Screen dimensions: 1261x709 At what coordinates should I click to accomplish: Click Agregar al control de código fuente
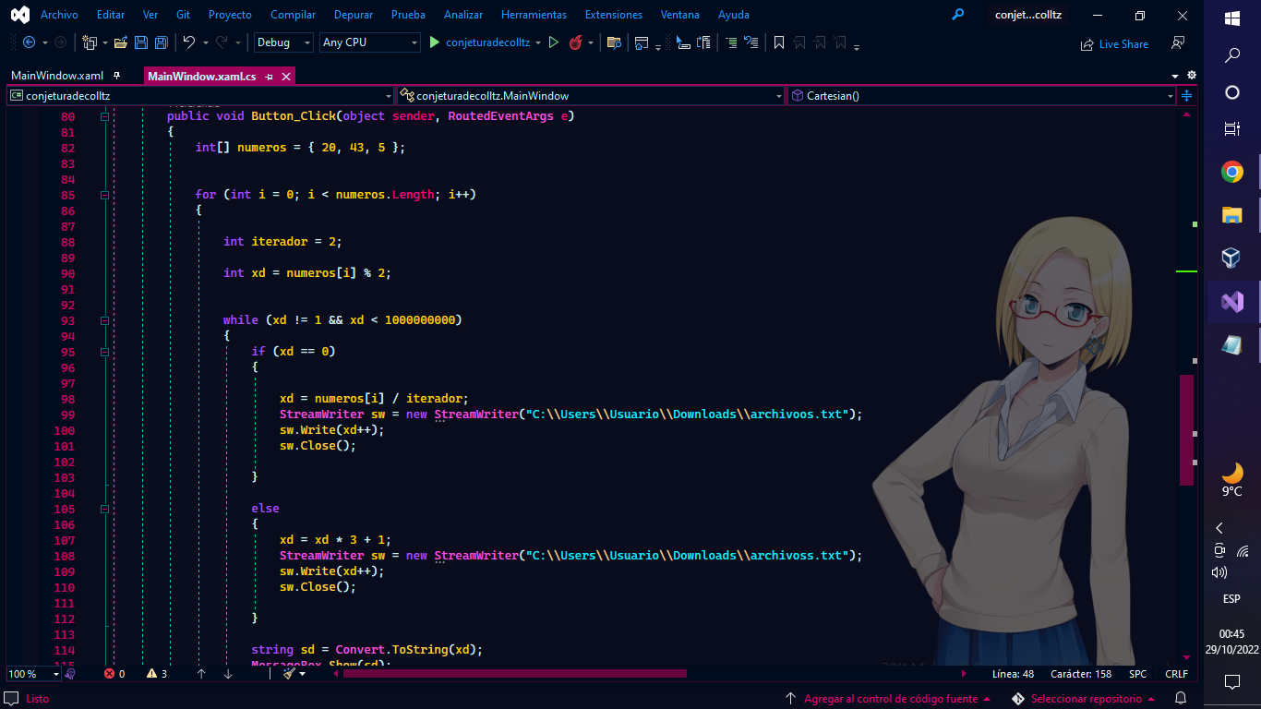tap(891, 699)
